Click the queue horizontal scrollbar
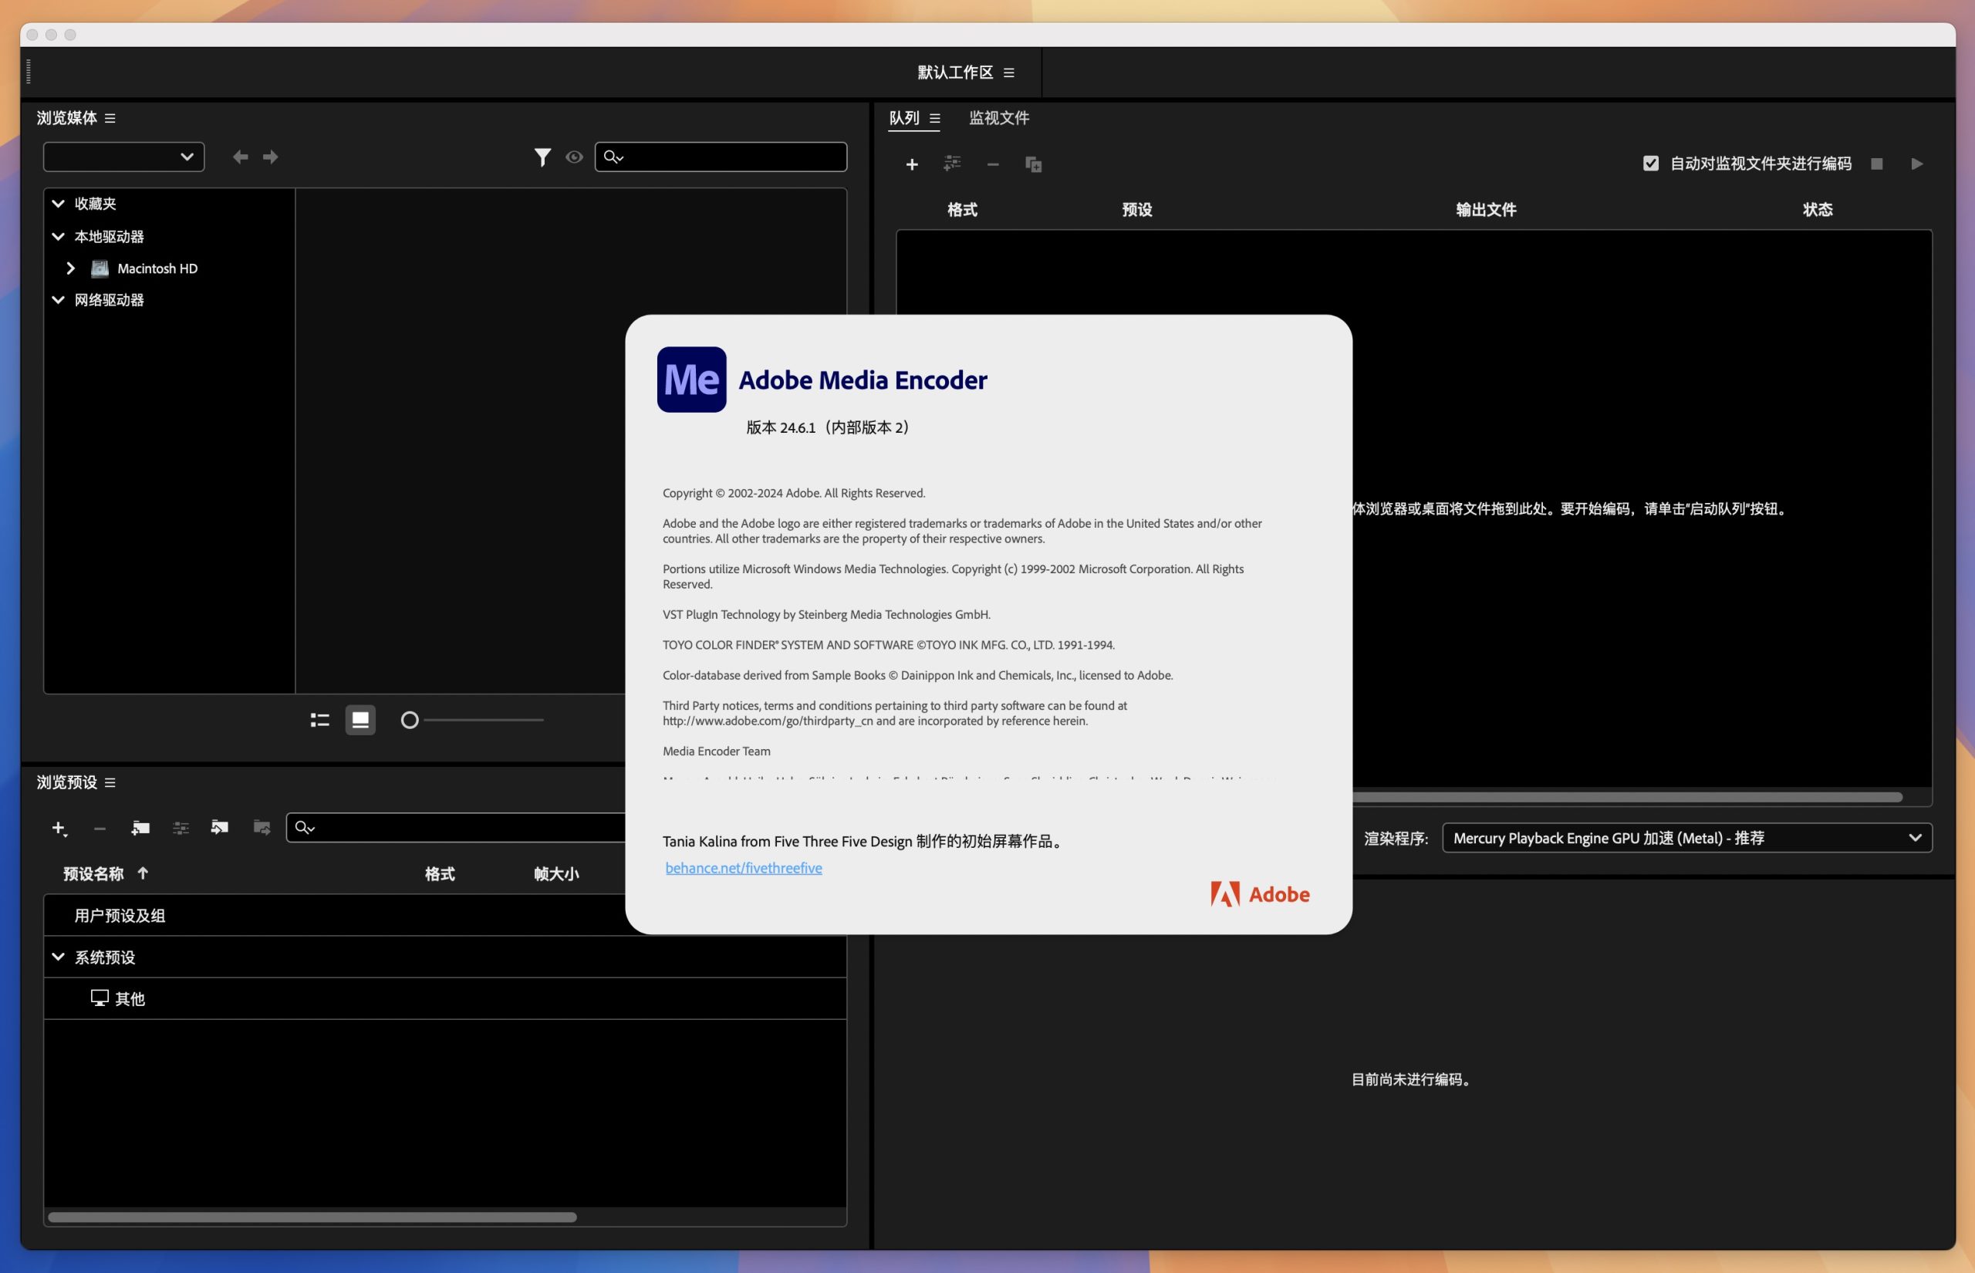 [x=1628, y=797]
